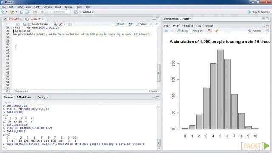272x153 pixels.
Task: Click the workspace panes grid icon
Action: pos(76,12)
